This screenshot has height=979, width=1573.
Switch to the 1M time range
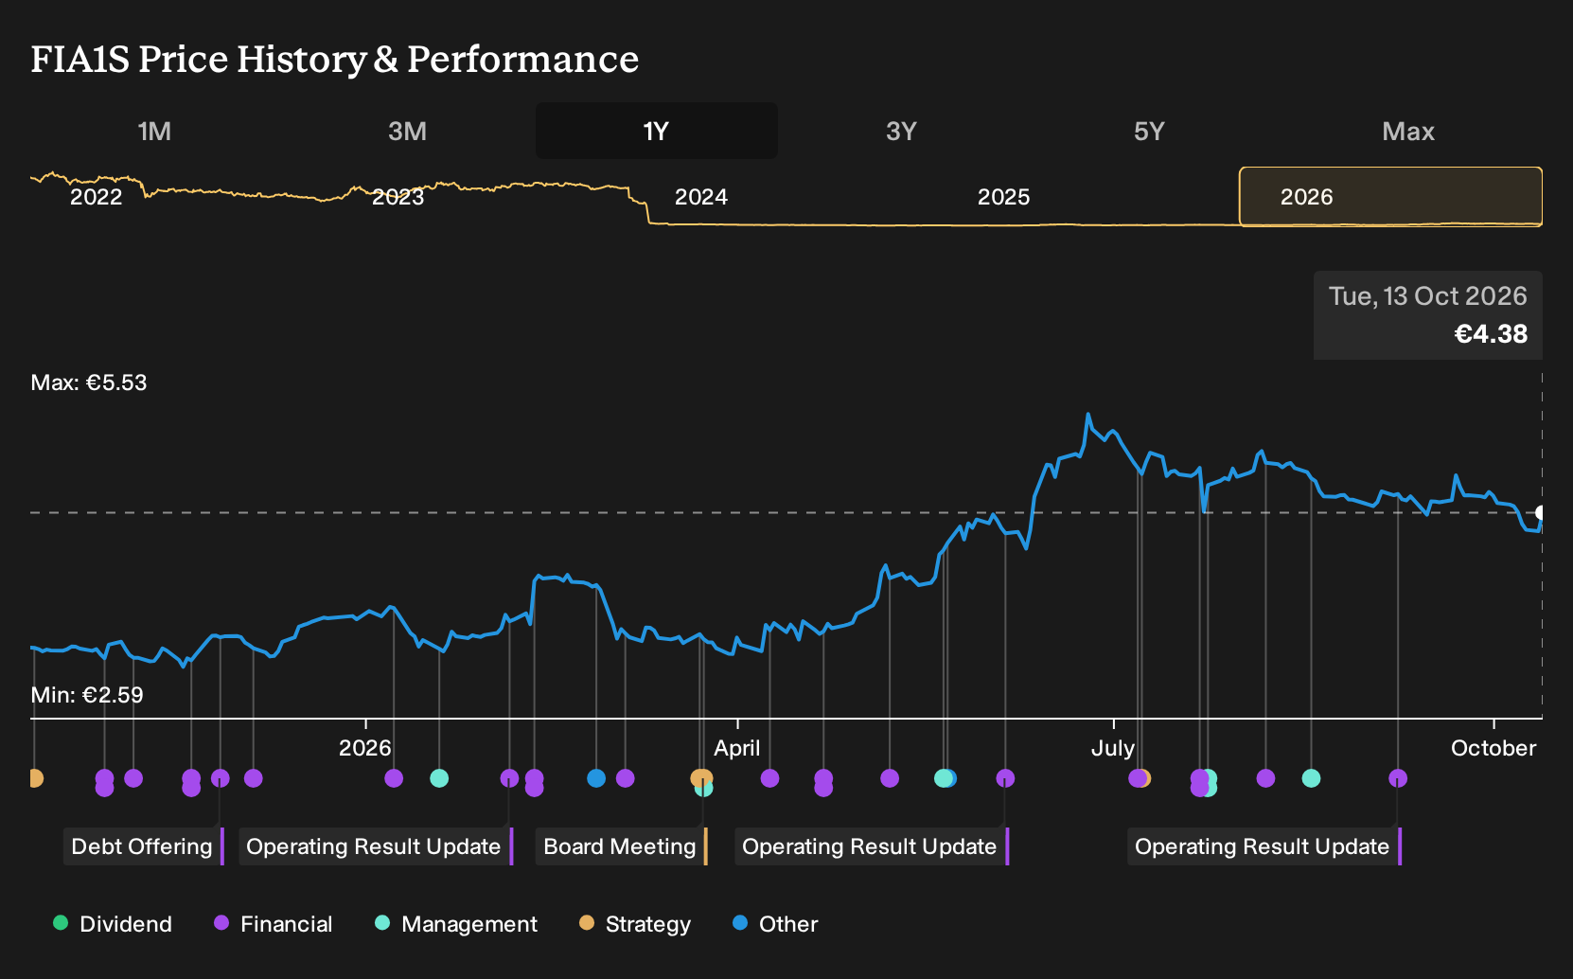[x=154, y=131]
